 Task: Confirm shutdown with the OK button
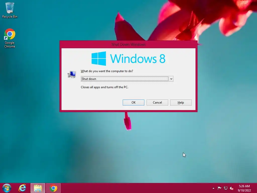[134, 103]
